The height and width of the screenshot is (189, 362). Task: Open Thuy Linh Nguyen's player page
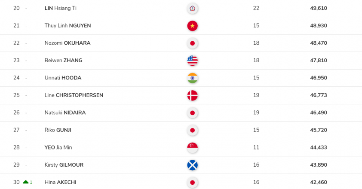(67, 26)
